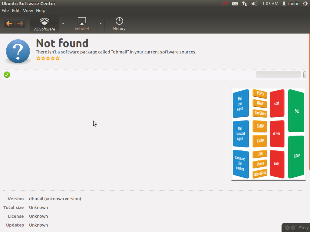Open the Help menu

pyautogui.click(x=41, y=11)
